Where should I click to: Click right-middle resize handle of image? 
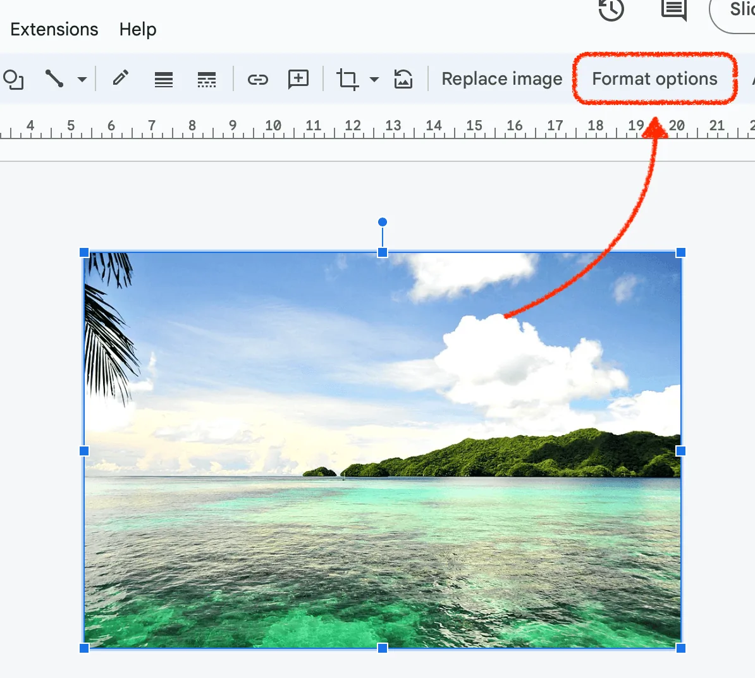[x=680, y=451]
